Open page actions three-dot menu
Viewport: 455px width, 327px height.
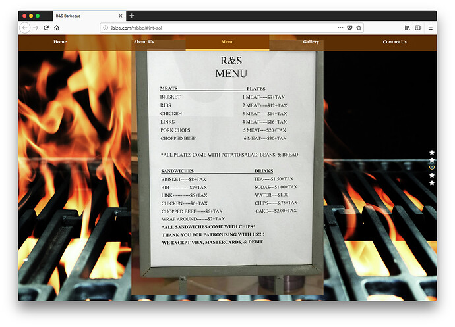[340, 28]
